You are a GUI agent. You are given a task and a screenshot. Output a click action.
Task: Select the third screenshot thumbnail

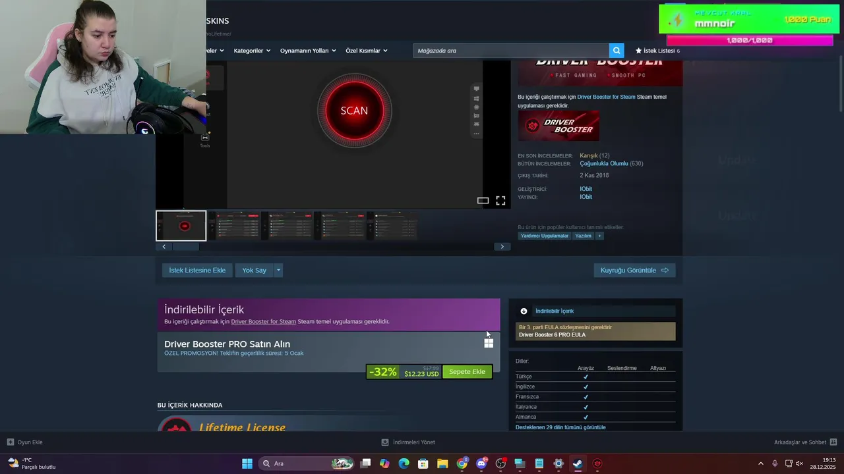point(287,226)
